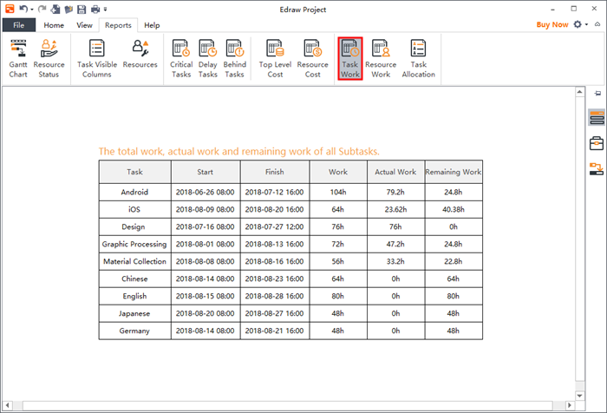Open the Resource Work report

(381, 58)
